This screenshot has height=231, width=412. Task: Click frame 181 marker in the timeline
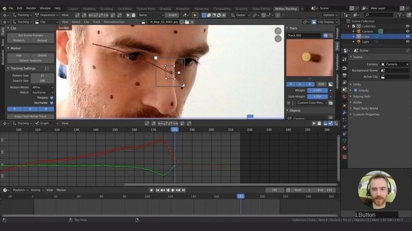point(240,196)
